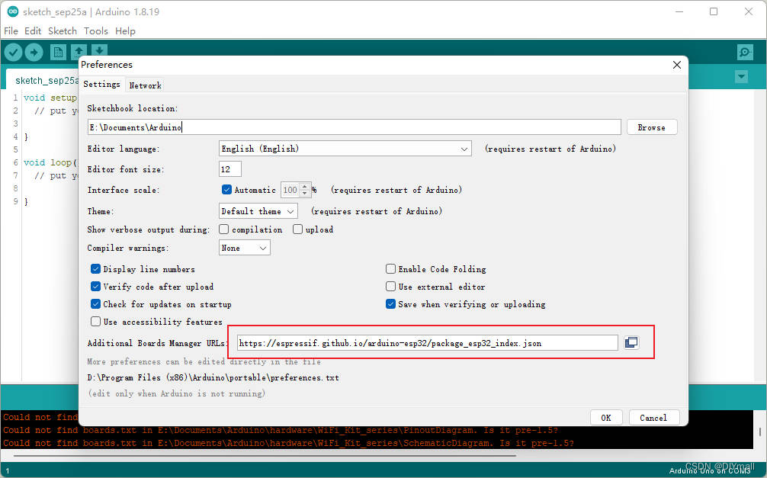
Task: Open the File menu
Action: click(x=11, y=30)
